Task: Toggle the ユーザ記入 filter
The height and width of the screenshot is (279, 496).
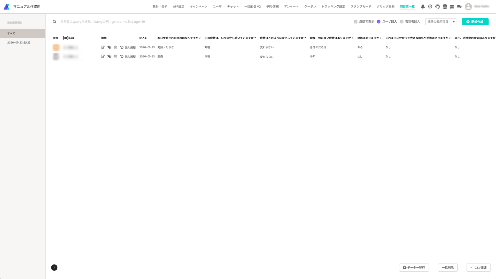Action: tap(378, 22)
